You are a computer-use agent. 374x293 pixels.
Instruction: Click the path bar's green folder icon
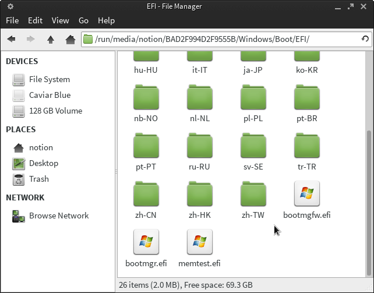(88, 39)
